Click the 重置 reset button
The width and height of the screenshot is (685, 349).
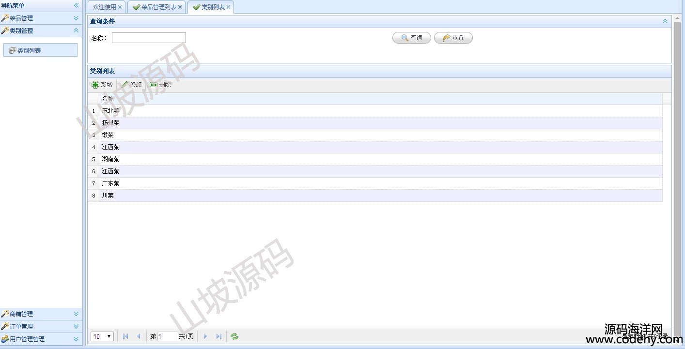coord(453,38)
